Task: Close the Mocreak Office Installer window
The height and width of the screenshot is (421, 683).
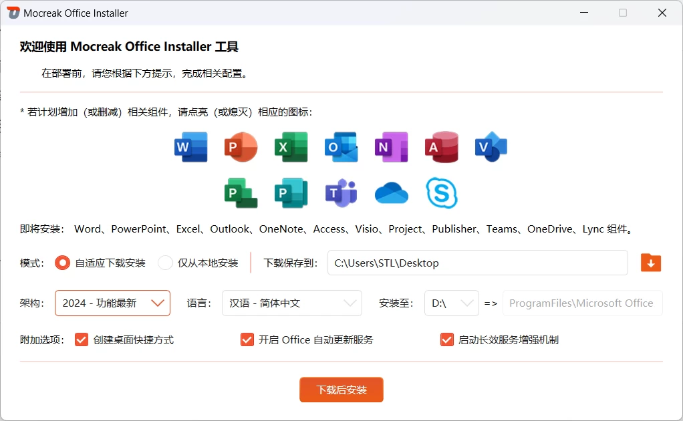Action: pos(662,13)
